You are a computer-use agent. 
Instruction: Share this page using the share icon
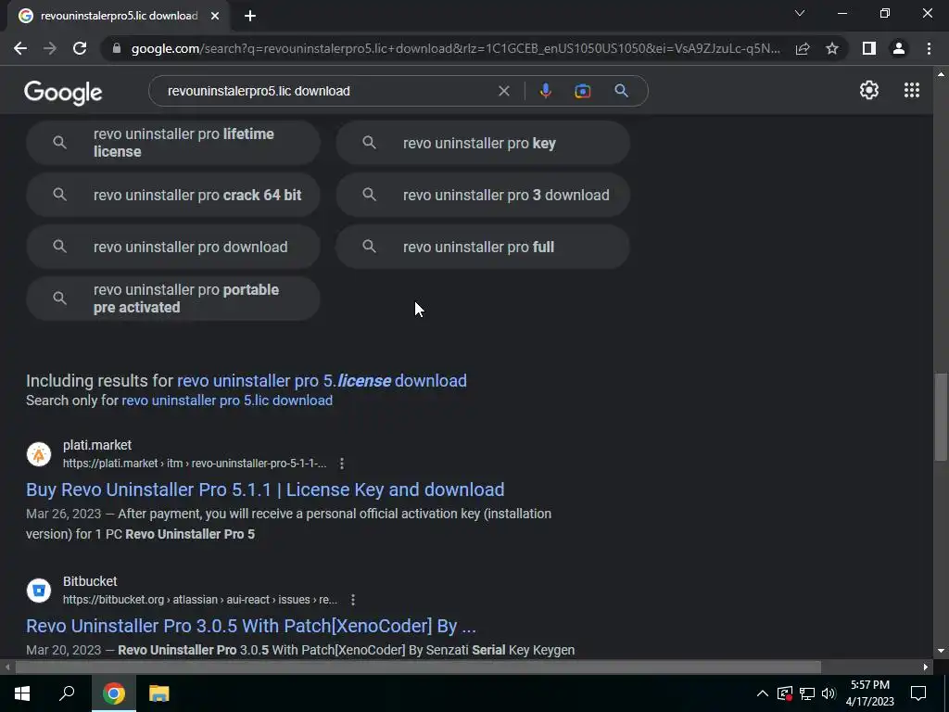[803, 48]
